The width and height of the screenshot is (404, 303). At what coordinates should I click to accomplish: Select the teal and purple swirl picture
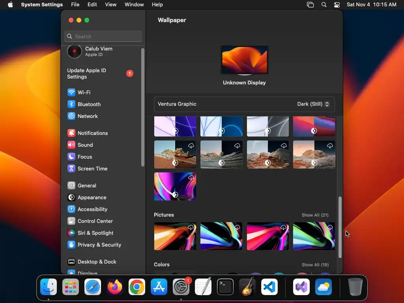coord(221,236)
